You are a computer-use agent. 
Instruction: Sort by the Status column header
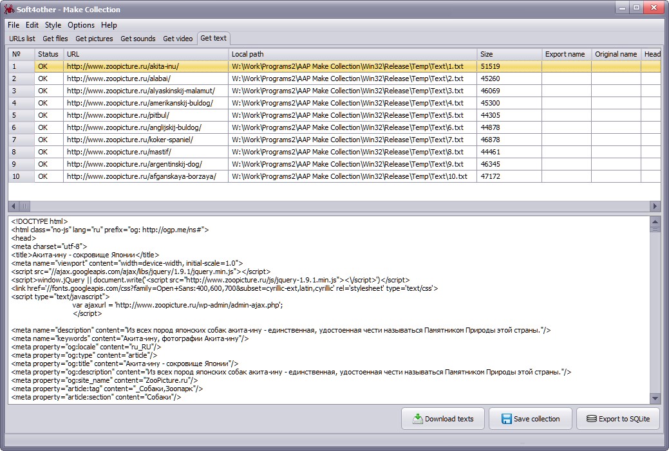point(49,54)
